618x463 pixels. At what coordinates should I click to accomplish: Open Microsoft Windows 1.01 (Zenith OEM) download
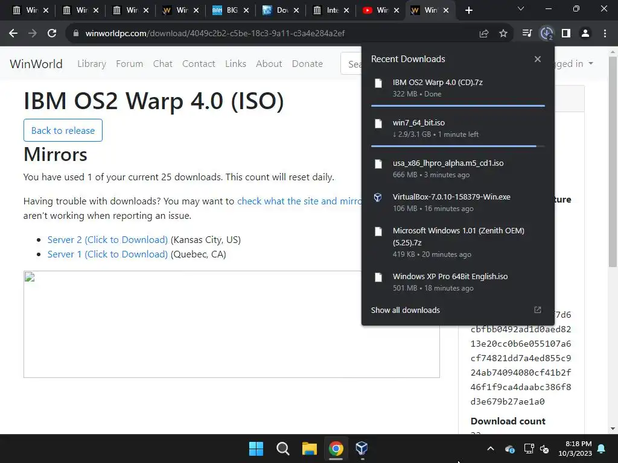point(458,242)
